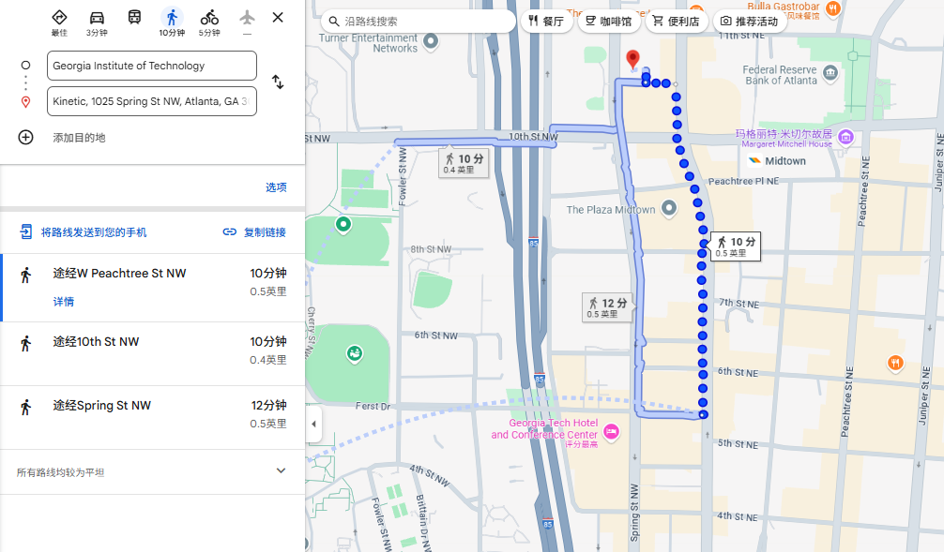Close the directions panel with the X
The height and width of the screenshot is (552, 944).
point(278,17)
